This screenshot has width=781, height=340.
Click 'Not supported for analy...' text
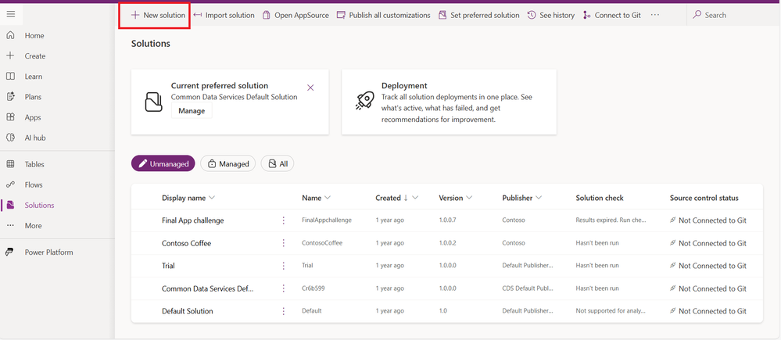coord(611,311)
